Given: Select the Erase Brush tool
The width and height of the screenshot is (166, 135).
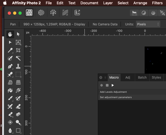Looking at the screenshot, I should pos(18,106).
